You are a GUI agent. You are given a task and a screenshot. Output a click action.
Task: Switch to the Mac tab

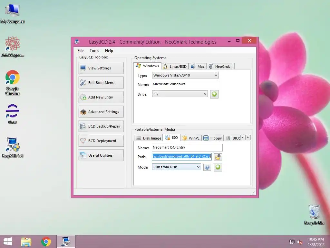point(198,67)
